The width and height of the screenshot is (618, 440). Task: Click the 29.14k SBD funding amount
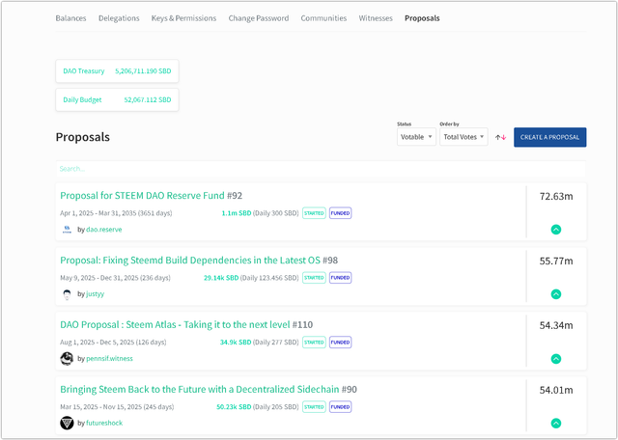point(221,278)
